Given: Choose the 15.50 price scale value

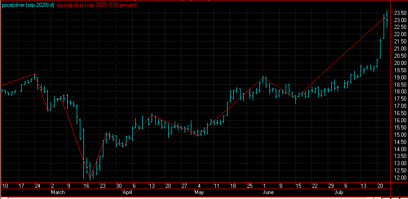Looking at the screenshot, I should [399, 128].
